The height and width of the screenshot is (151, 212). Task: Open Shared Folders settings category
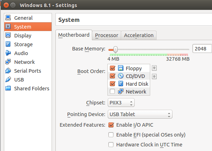pyautogui.click(x=28, y=89)
